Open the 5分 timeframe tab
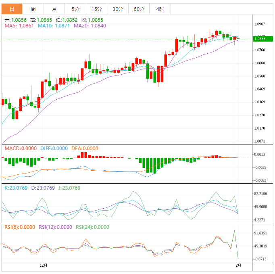Viewport: 275px width, 274px height. [75, 9]
